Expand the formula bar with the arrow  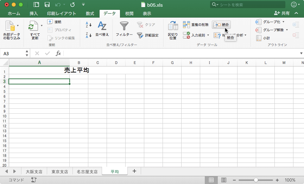pos(301,53)
